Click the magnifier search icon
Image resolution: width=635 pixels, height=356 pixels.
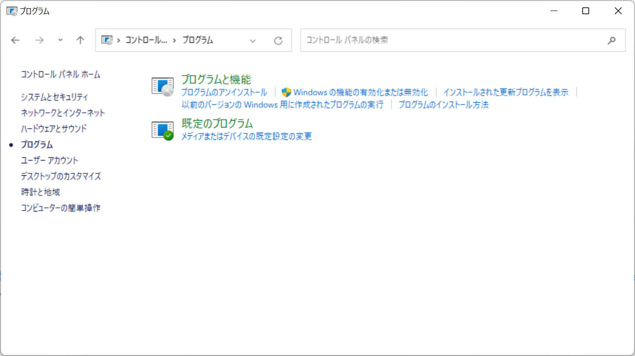(x=611, y=40)
